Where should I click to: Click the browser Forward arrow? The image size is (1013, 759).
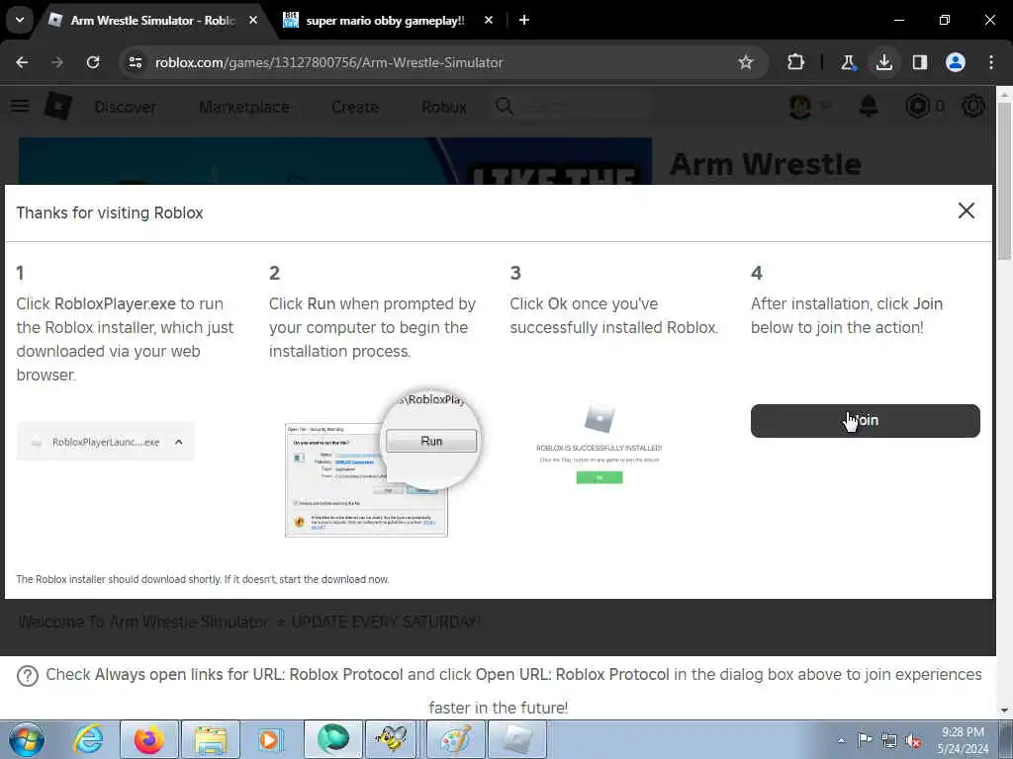coord(56,62)
